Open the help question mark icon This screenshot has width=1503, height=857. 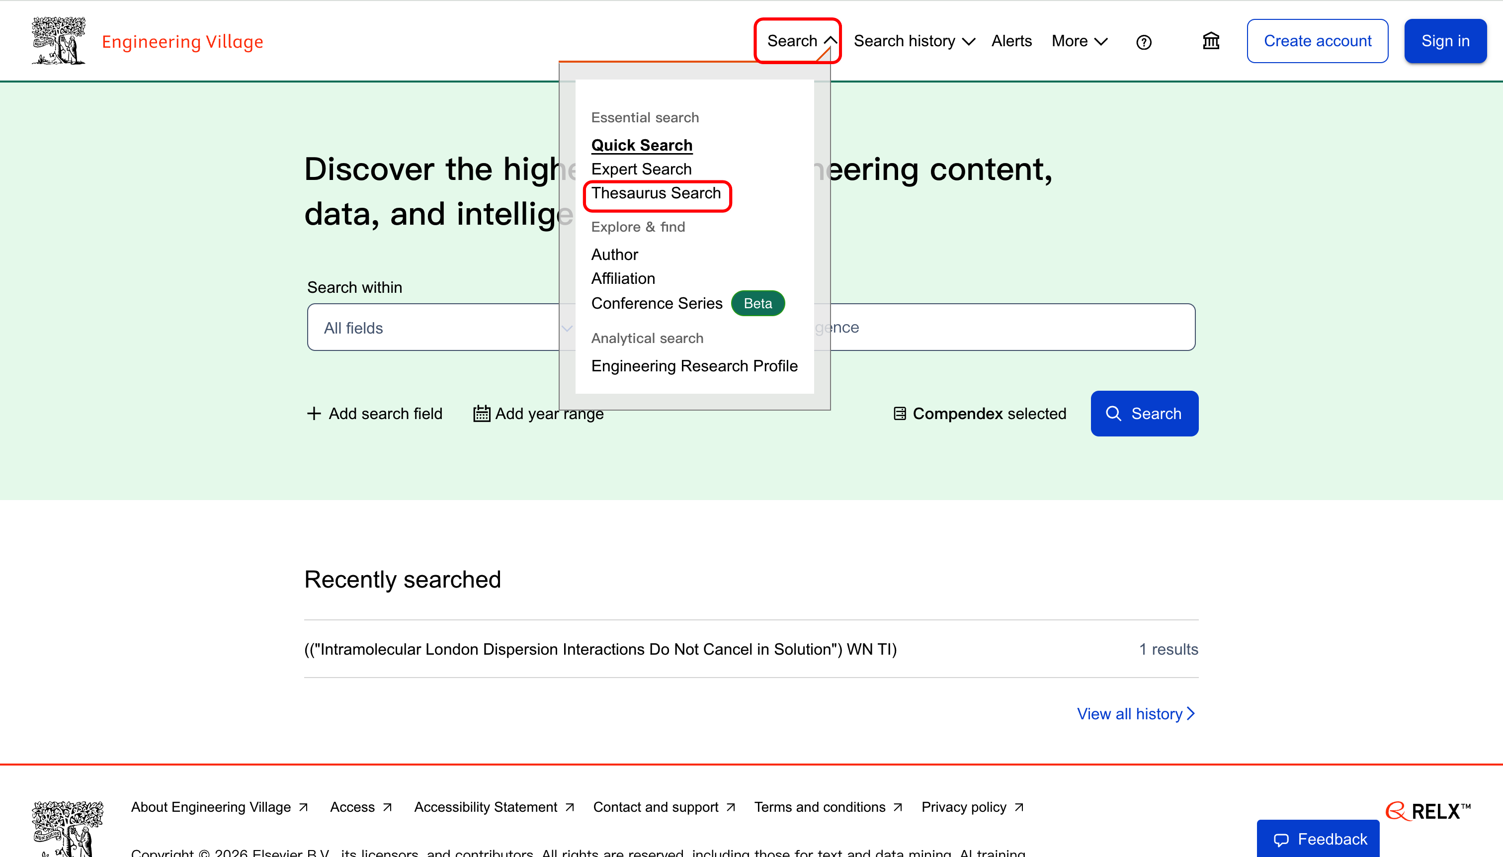tap(1144, 42)
